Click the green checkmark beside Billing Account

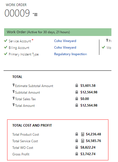[x=5, y=47]
